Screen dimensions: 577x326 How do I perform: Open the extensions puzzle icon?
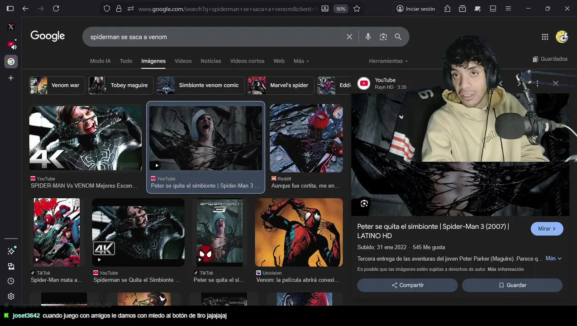[447, 9]
